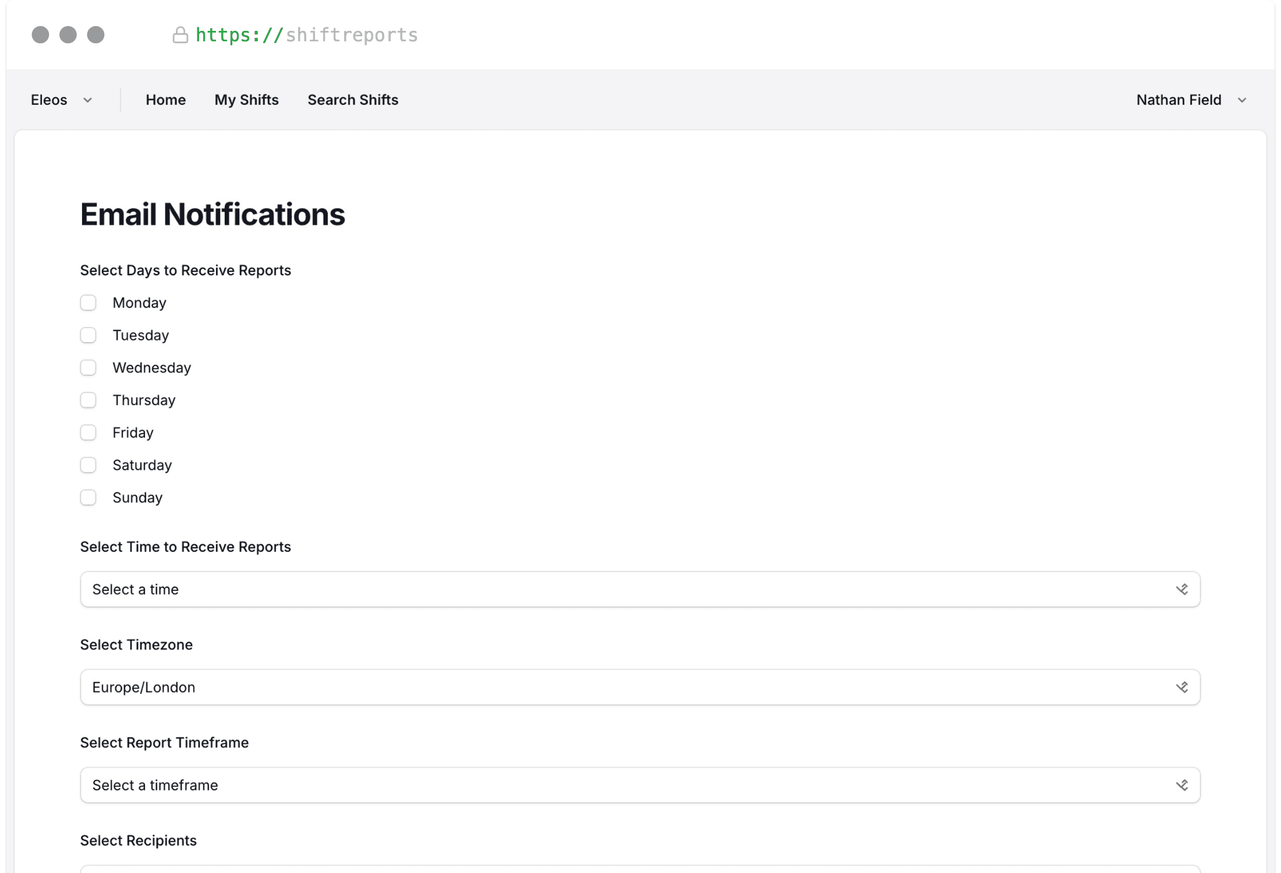The width and height of the screenshot is (1281, 873).
Task: Open the Search Shifts page
Action: pos(352,100)
